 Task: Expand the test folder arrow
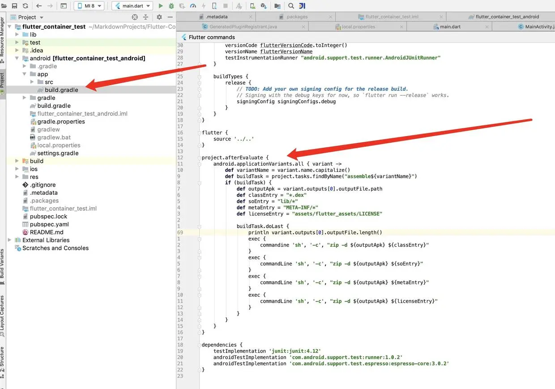click(x=17, y=43)
